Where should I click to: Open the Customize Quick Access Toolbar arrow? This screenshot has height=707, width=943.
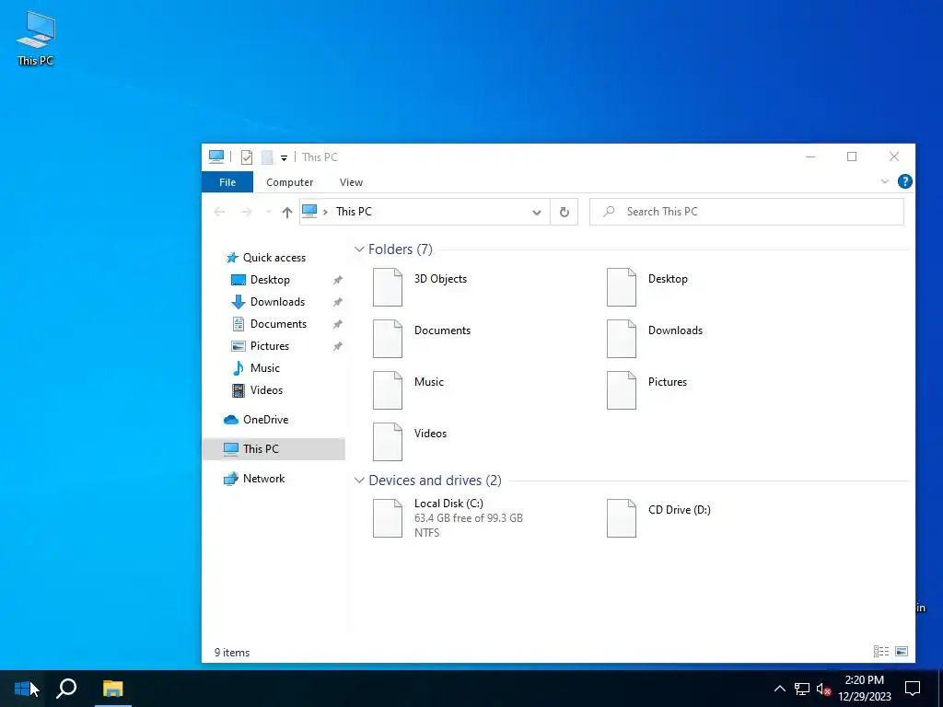(284, 158)
